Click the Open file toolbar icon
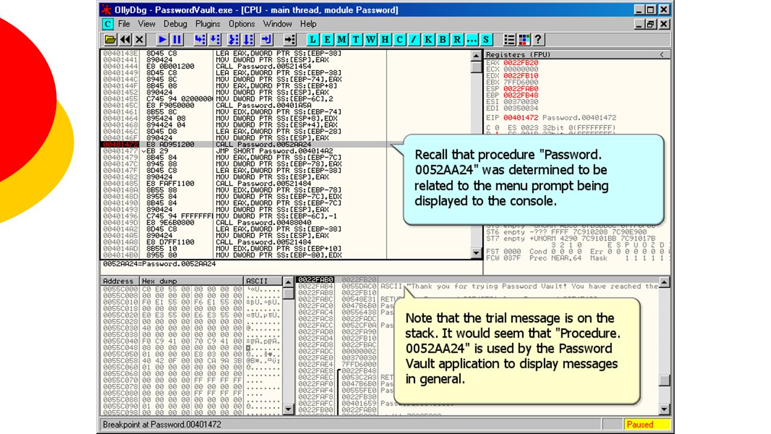The image size is (771, 434). tap(110, 40)
